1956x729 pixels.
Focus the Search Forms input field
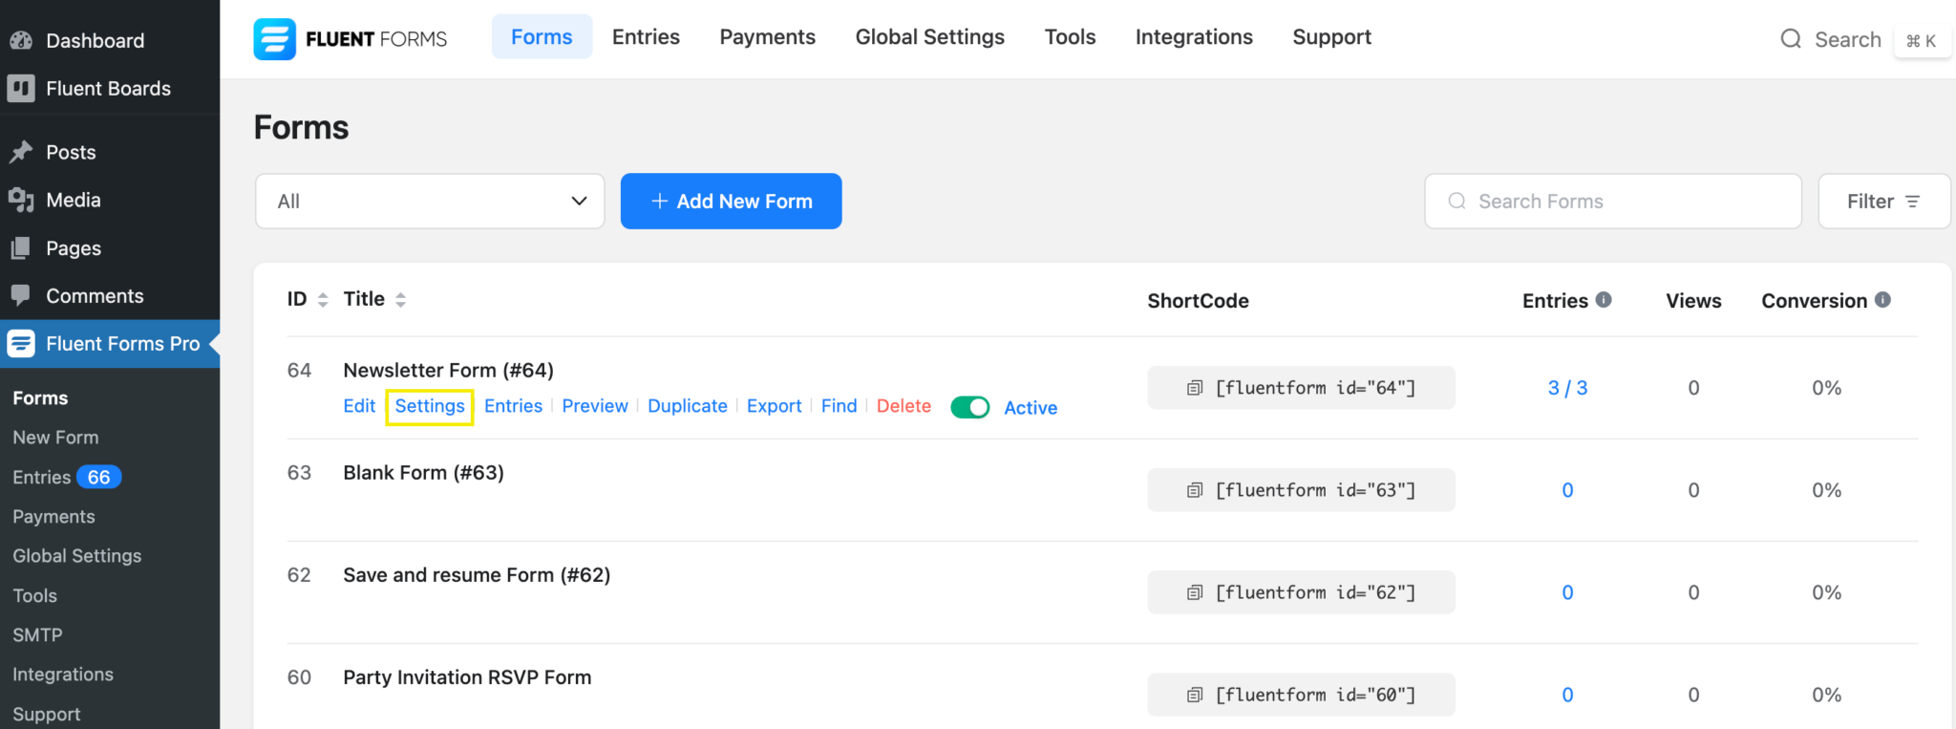click(1624, 202)
